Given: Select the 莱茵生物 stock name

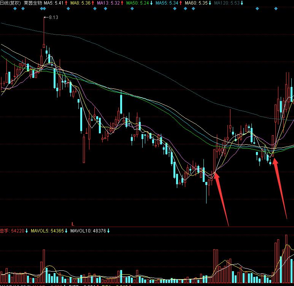Looking at the screenshot, I should point(33,3).
